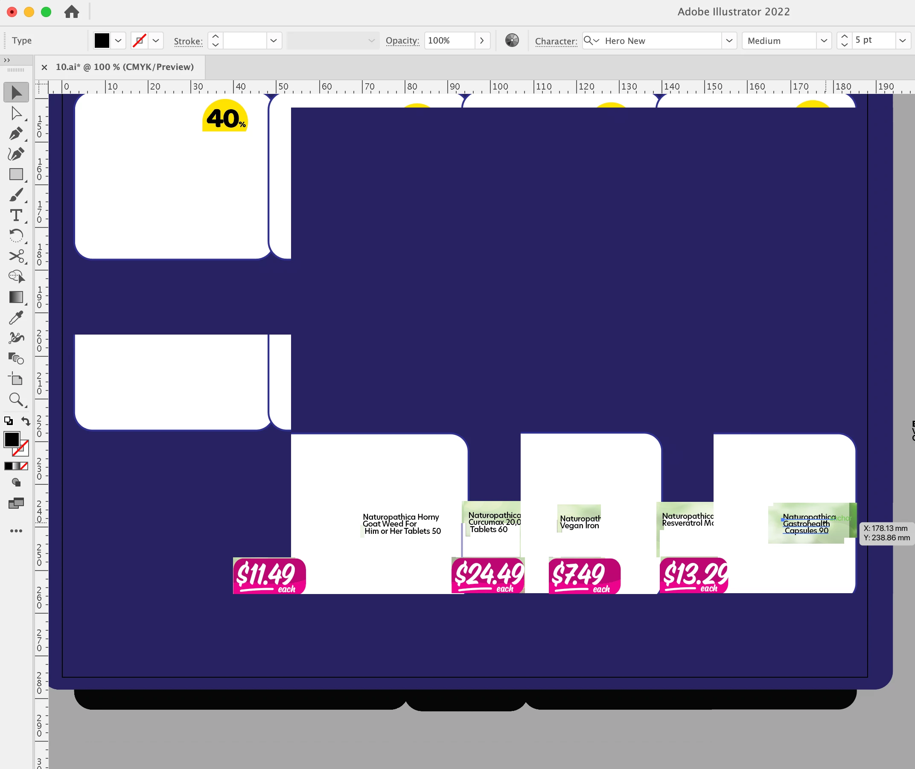This screenshot has width=915, height=769.
Task: Set the color mode to None
Action: click(24, 466)
